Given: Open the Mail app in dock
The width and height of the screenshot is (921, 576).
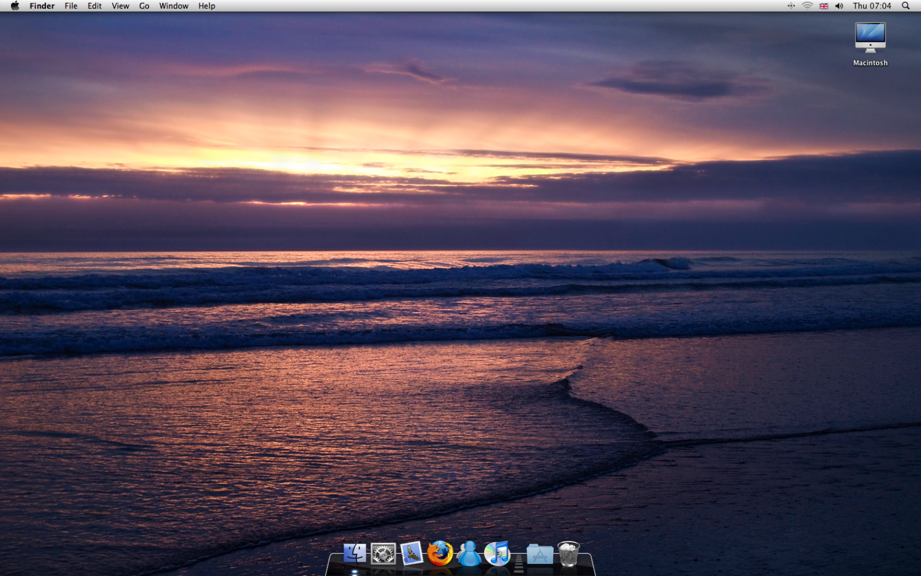Looking at the screenshot, I should tap(412, 554).
